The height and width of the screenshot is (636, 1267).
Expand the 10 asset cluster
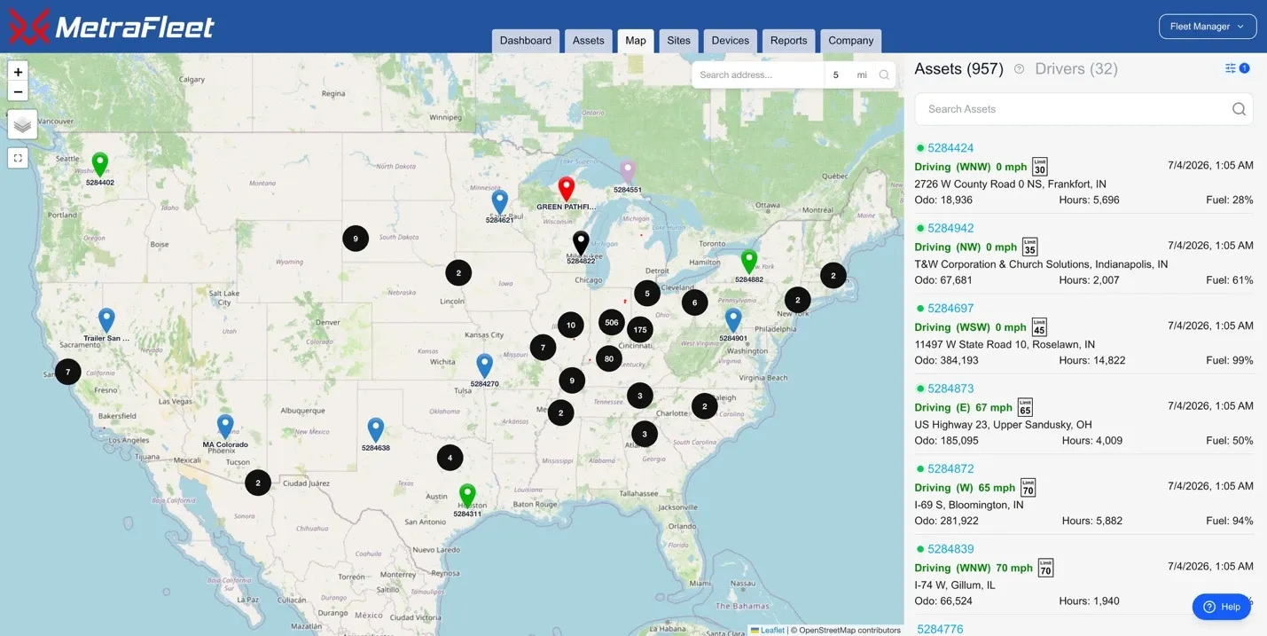[571, 326]
